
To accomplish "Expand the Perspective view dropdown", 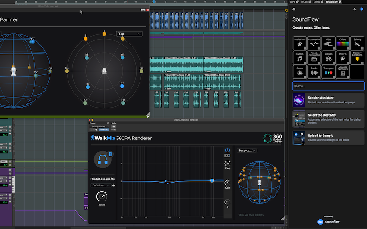I will 247,151.
